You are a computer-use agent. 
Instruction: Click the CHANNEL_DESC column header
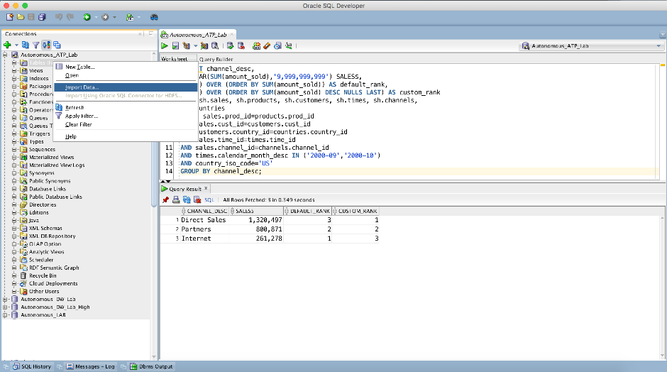pos(206,211)
